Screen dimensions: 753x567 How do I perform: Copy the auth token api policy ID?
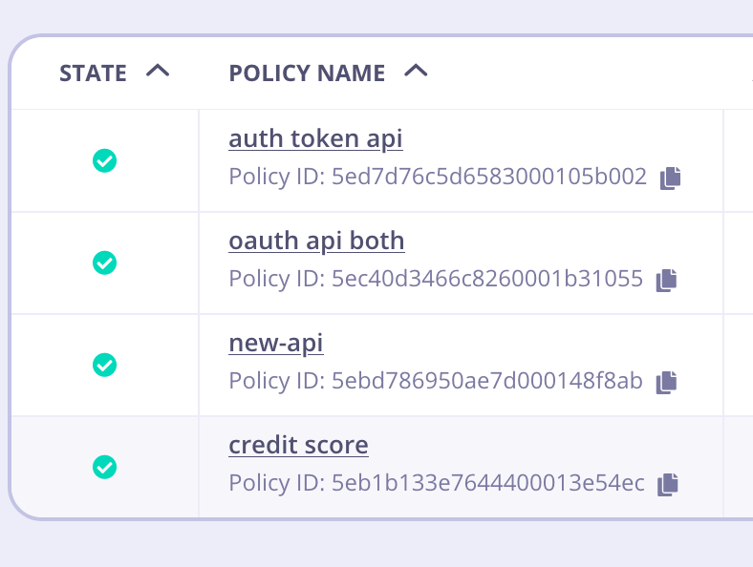pyautogui.click(x=671, y=178)
